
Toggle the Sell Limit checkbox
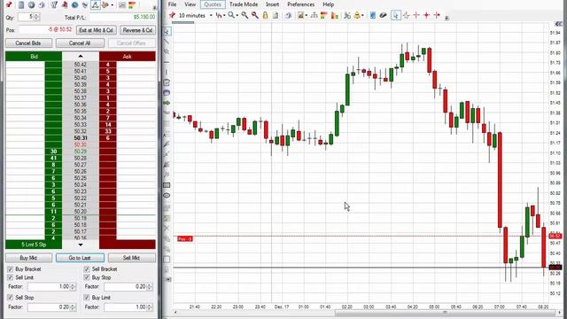10,277
